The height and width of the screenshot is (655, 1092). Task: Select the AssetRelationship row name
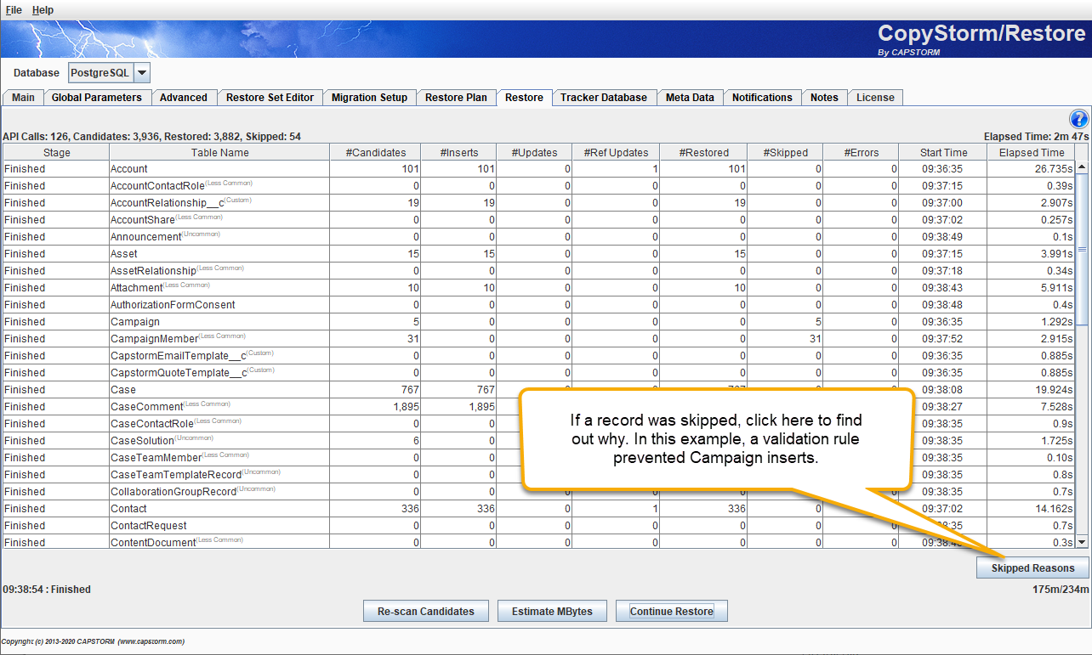click(153, 271)
